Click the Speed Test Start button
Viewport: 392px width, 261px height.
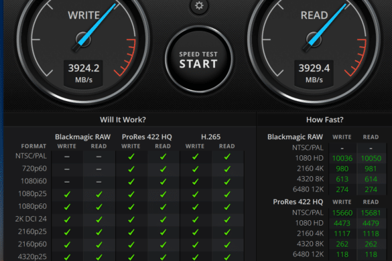199,60
